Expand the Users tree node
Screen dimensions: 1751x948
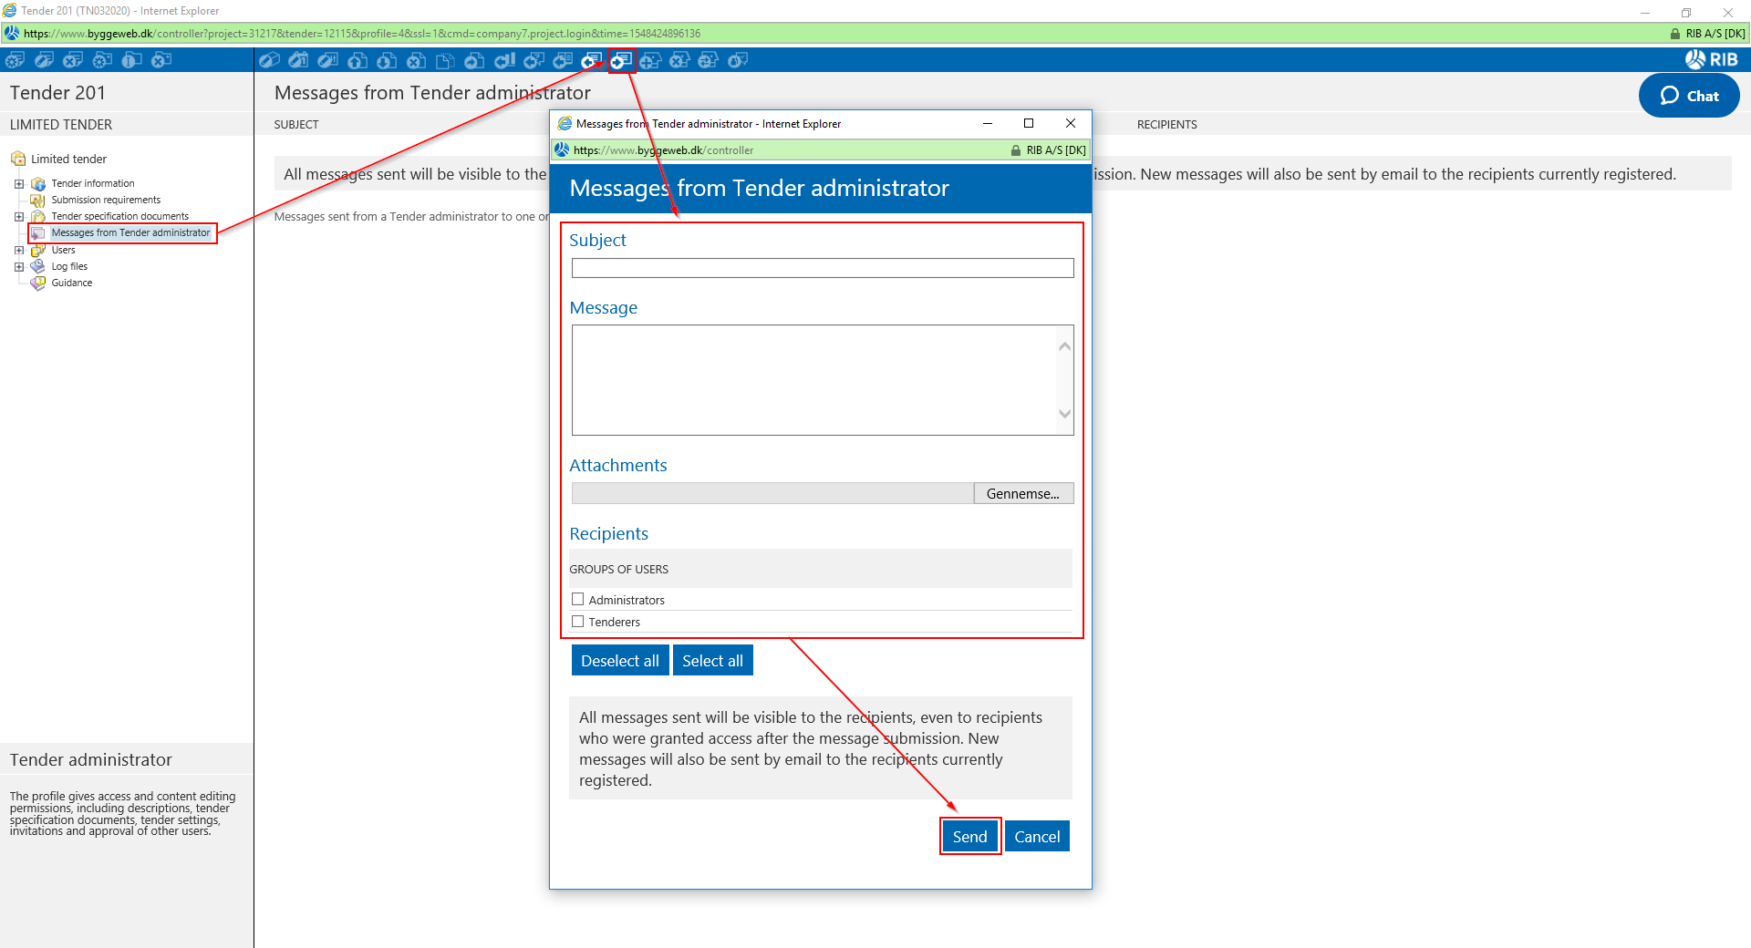[19, 250]
